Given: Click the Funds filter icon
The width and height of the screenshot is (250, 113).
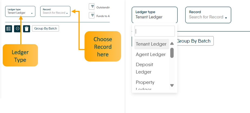Looking at the screenshot, I should pos(92,15).
